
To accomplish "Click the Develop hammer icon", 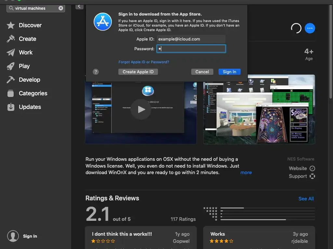I will pyautogui.click(x=11, y=80).
